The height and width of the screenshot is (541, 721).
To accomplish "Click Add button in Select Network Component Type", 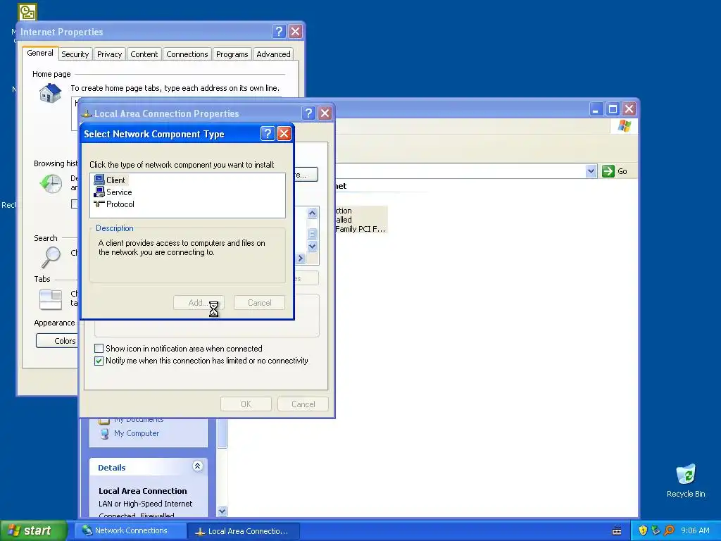I will [199, 303].
